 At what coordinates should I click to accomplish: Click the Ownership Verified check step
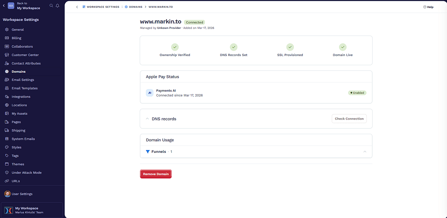175,50
